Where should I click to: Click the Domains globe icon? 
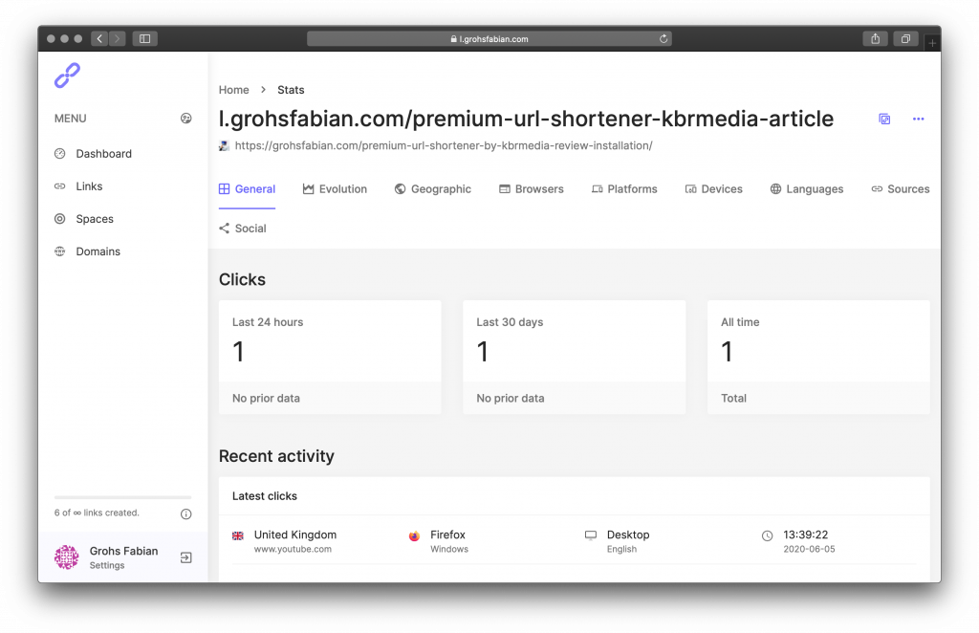click(x=60, y=251)
